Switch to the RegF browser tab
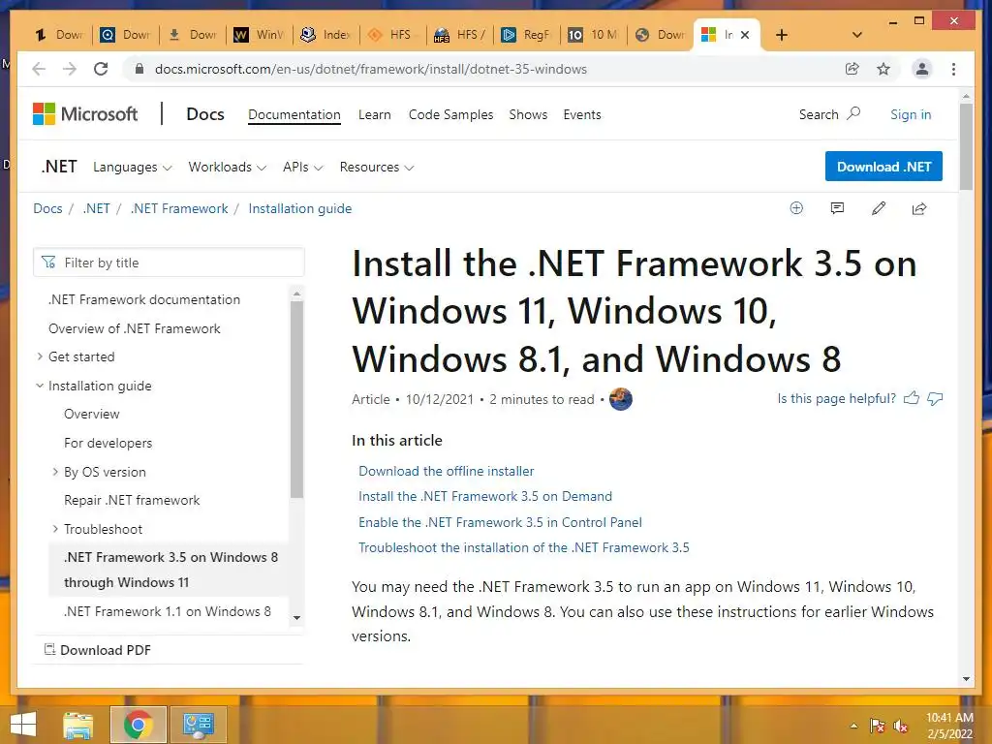992x744 pixels. (526, 35)
